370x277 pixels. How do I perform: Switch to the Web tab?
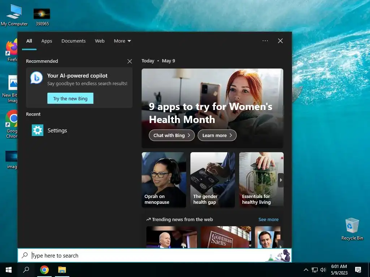[x=100, y=41]
